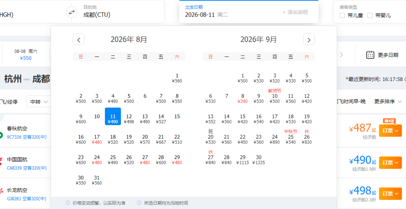Pick September 7 with no price

pyautogui.click(x=226, y=96)
